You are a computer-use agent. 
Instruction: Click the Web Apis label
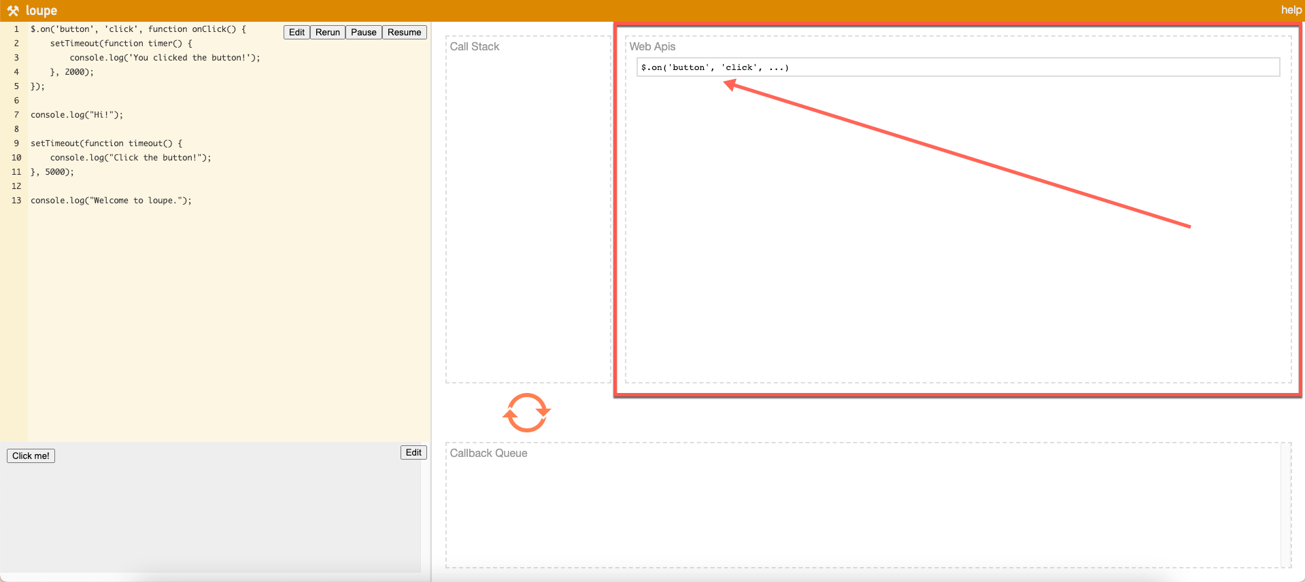point(652,47)
